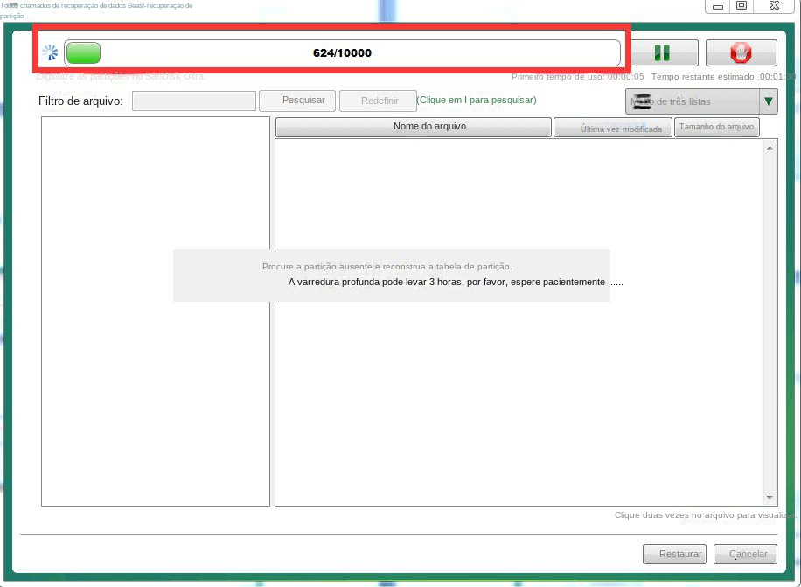Sort by "Tamanho do arquivo" column

(716, 127)
